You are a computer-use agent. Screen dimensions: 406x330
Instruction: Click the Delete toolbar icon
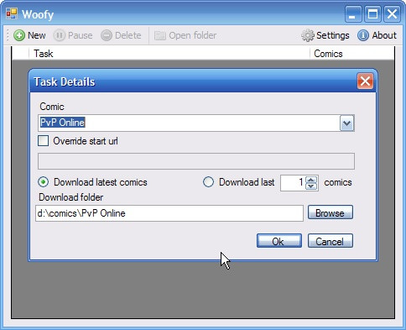pos(107,35)
